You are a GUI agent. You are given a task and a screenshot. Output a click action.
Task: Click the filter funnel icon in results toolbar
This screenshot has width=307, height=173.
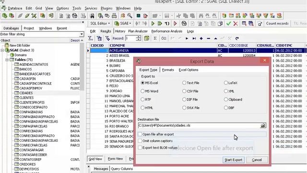90,38
